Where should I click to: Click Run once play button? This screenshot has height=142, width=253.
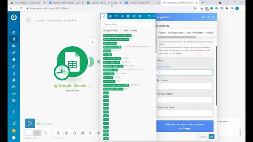coord(30,123)
